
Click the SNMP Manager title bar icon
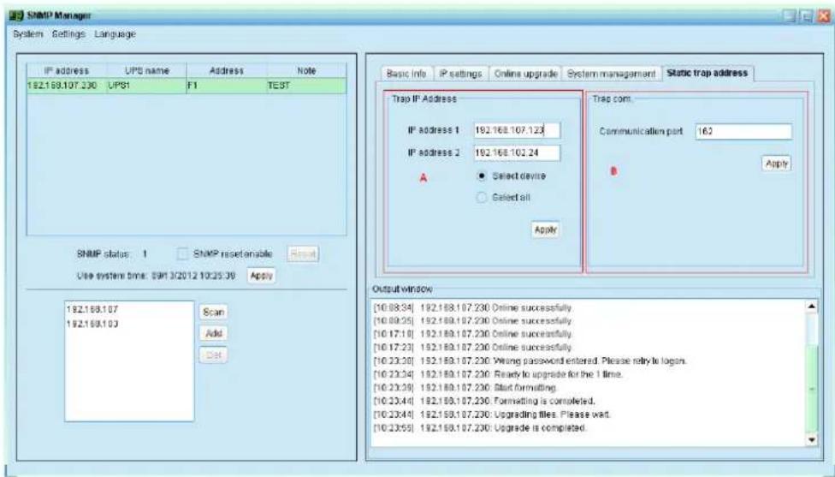[x=16, y=15]
